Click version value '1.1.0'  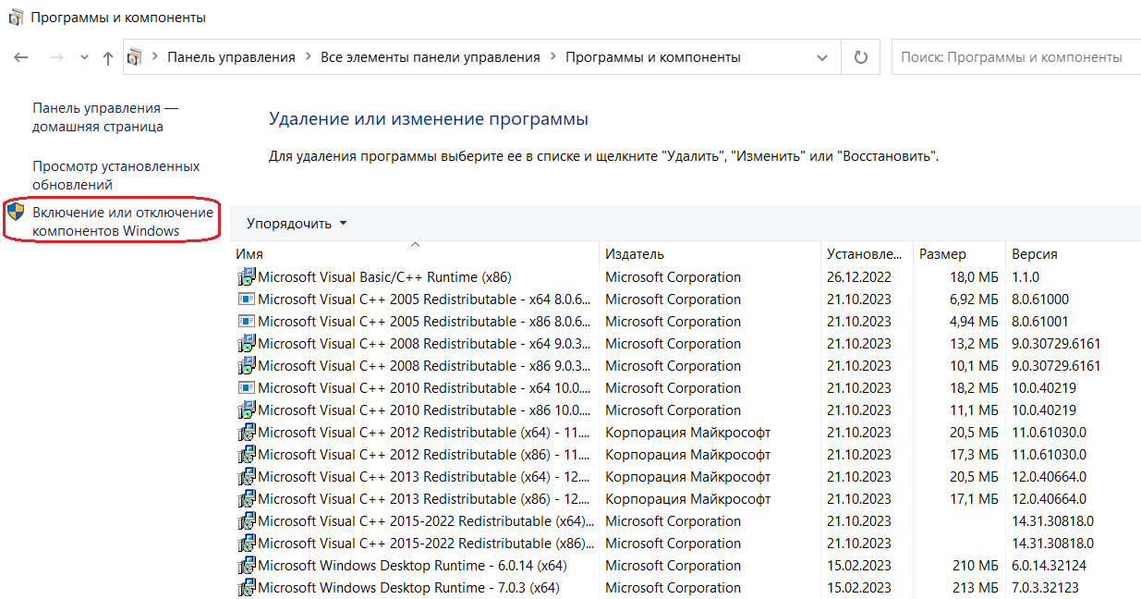click(x=1026, y=277)
